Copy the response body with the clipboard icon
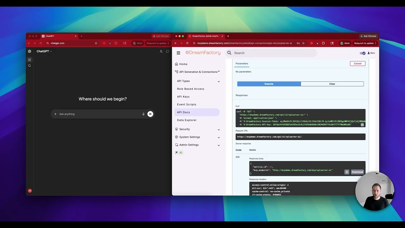This screenshot has width=405, height=228. (347, 172)
